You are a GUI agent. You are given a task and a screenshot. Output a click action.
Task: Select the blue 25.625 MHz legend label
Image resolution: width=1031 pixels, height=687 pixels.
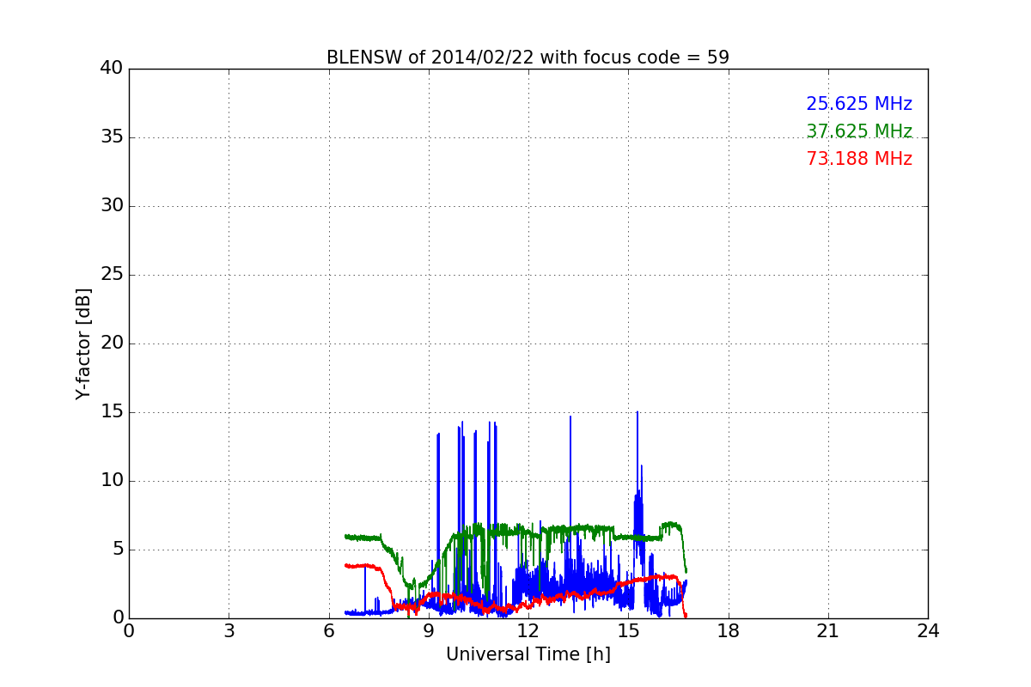[859, 104]
